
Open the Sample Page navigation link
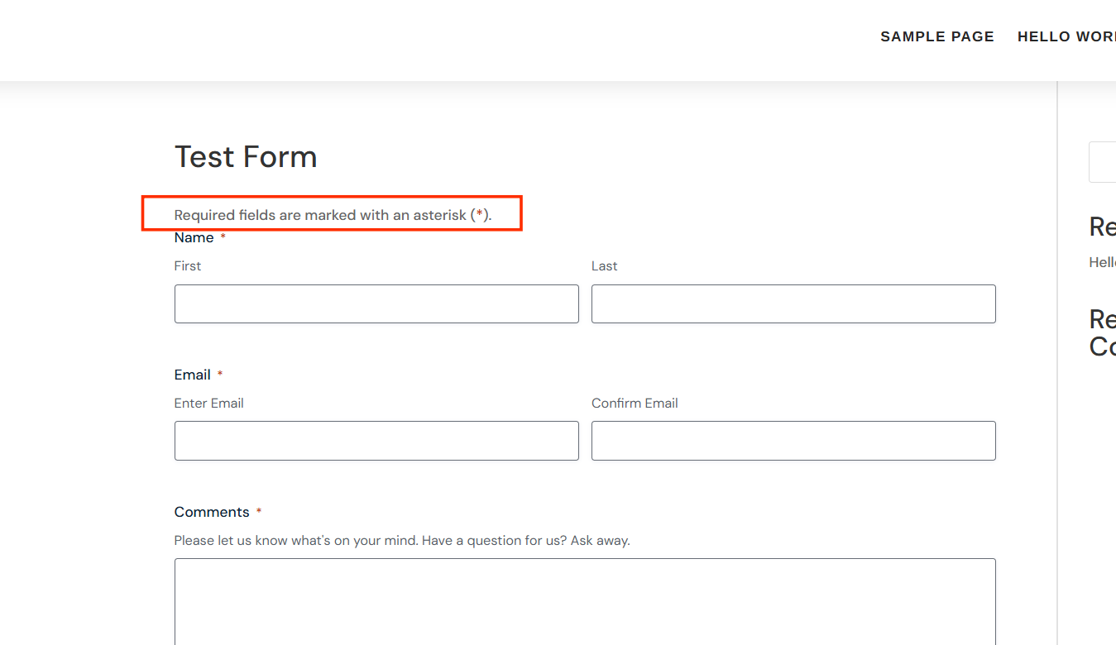click(x=936, y=36)
